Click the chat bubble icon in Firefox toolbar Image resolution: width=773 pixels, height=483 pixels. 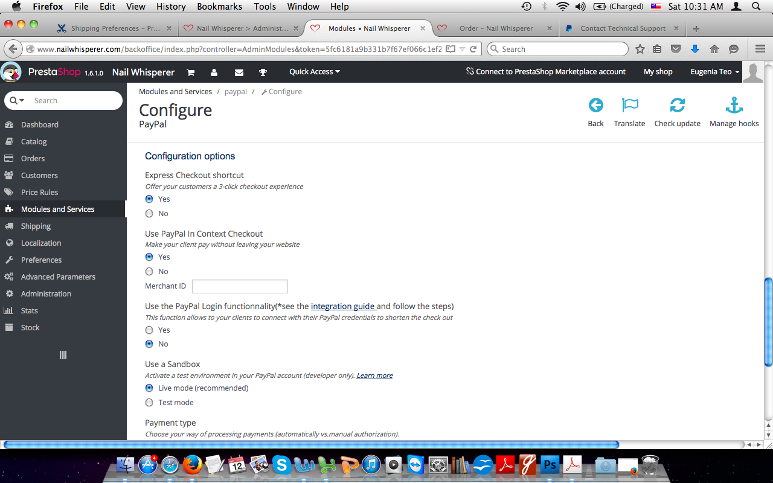coord(734,49)
